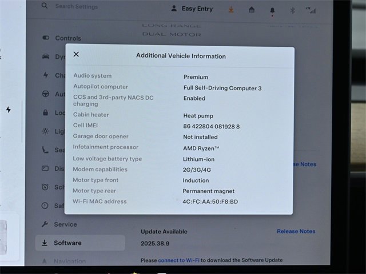Click the search magnifier icon
The image size is (366, 274).
(45, 6)
